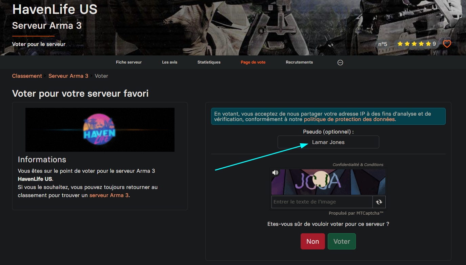Click the red Non button

(313, 241)
